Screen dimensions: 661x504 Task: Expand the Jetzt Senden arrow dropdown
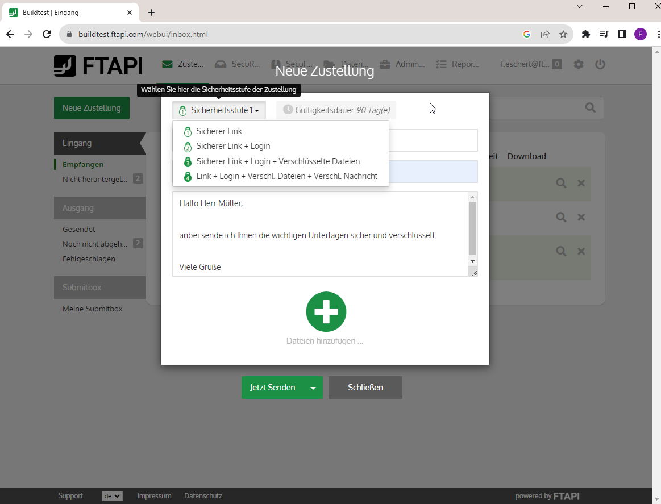[313, 387]
